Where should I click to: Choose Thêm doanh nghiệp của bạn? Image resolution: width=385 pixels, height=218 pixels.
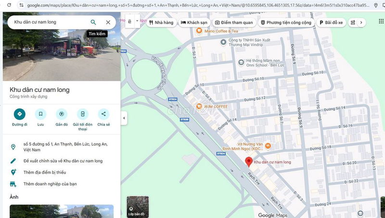tap(50, 184)
